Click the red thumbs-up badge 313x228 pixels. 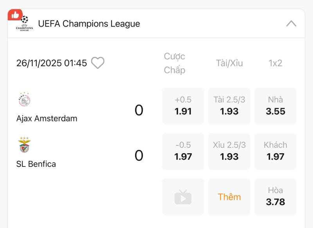pos(15,15)
